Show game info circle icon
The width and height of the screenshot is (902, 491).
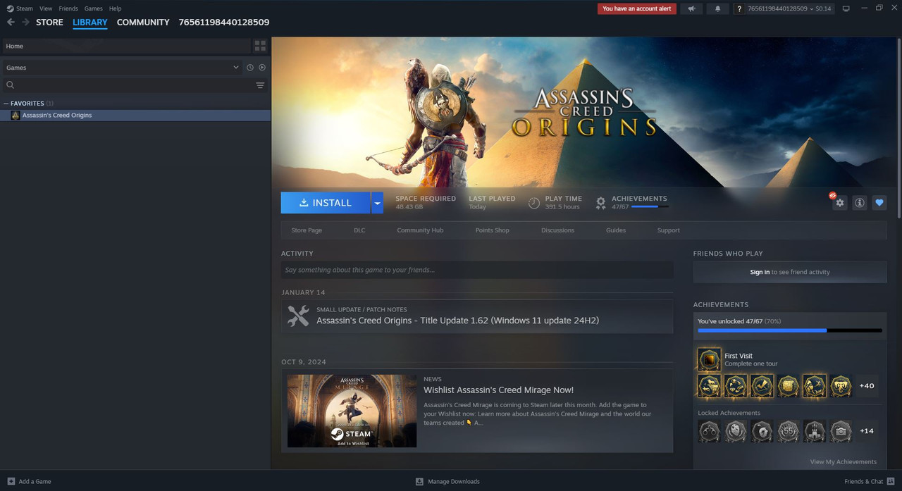point(860,203)
